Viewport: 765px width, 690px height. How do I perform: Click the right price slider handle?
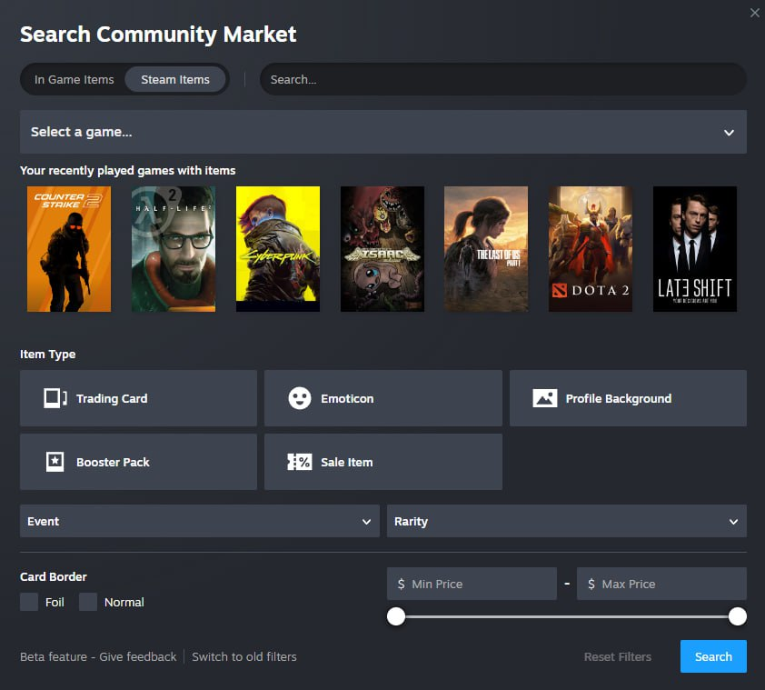click(x=738, y=616)
